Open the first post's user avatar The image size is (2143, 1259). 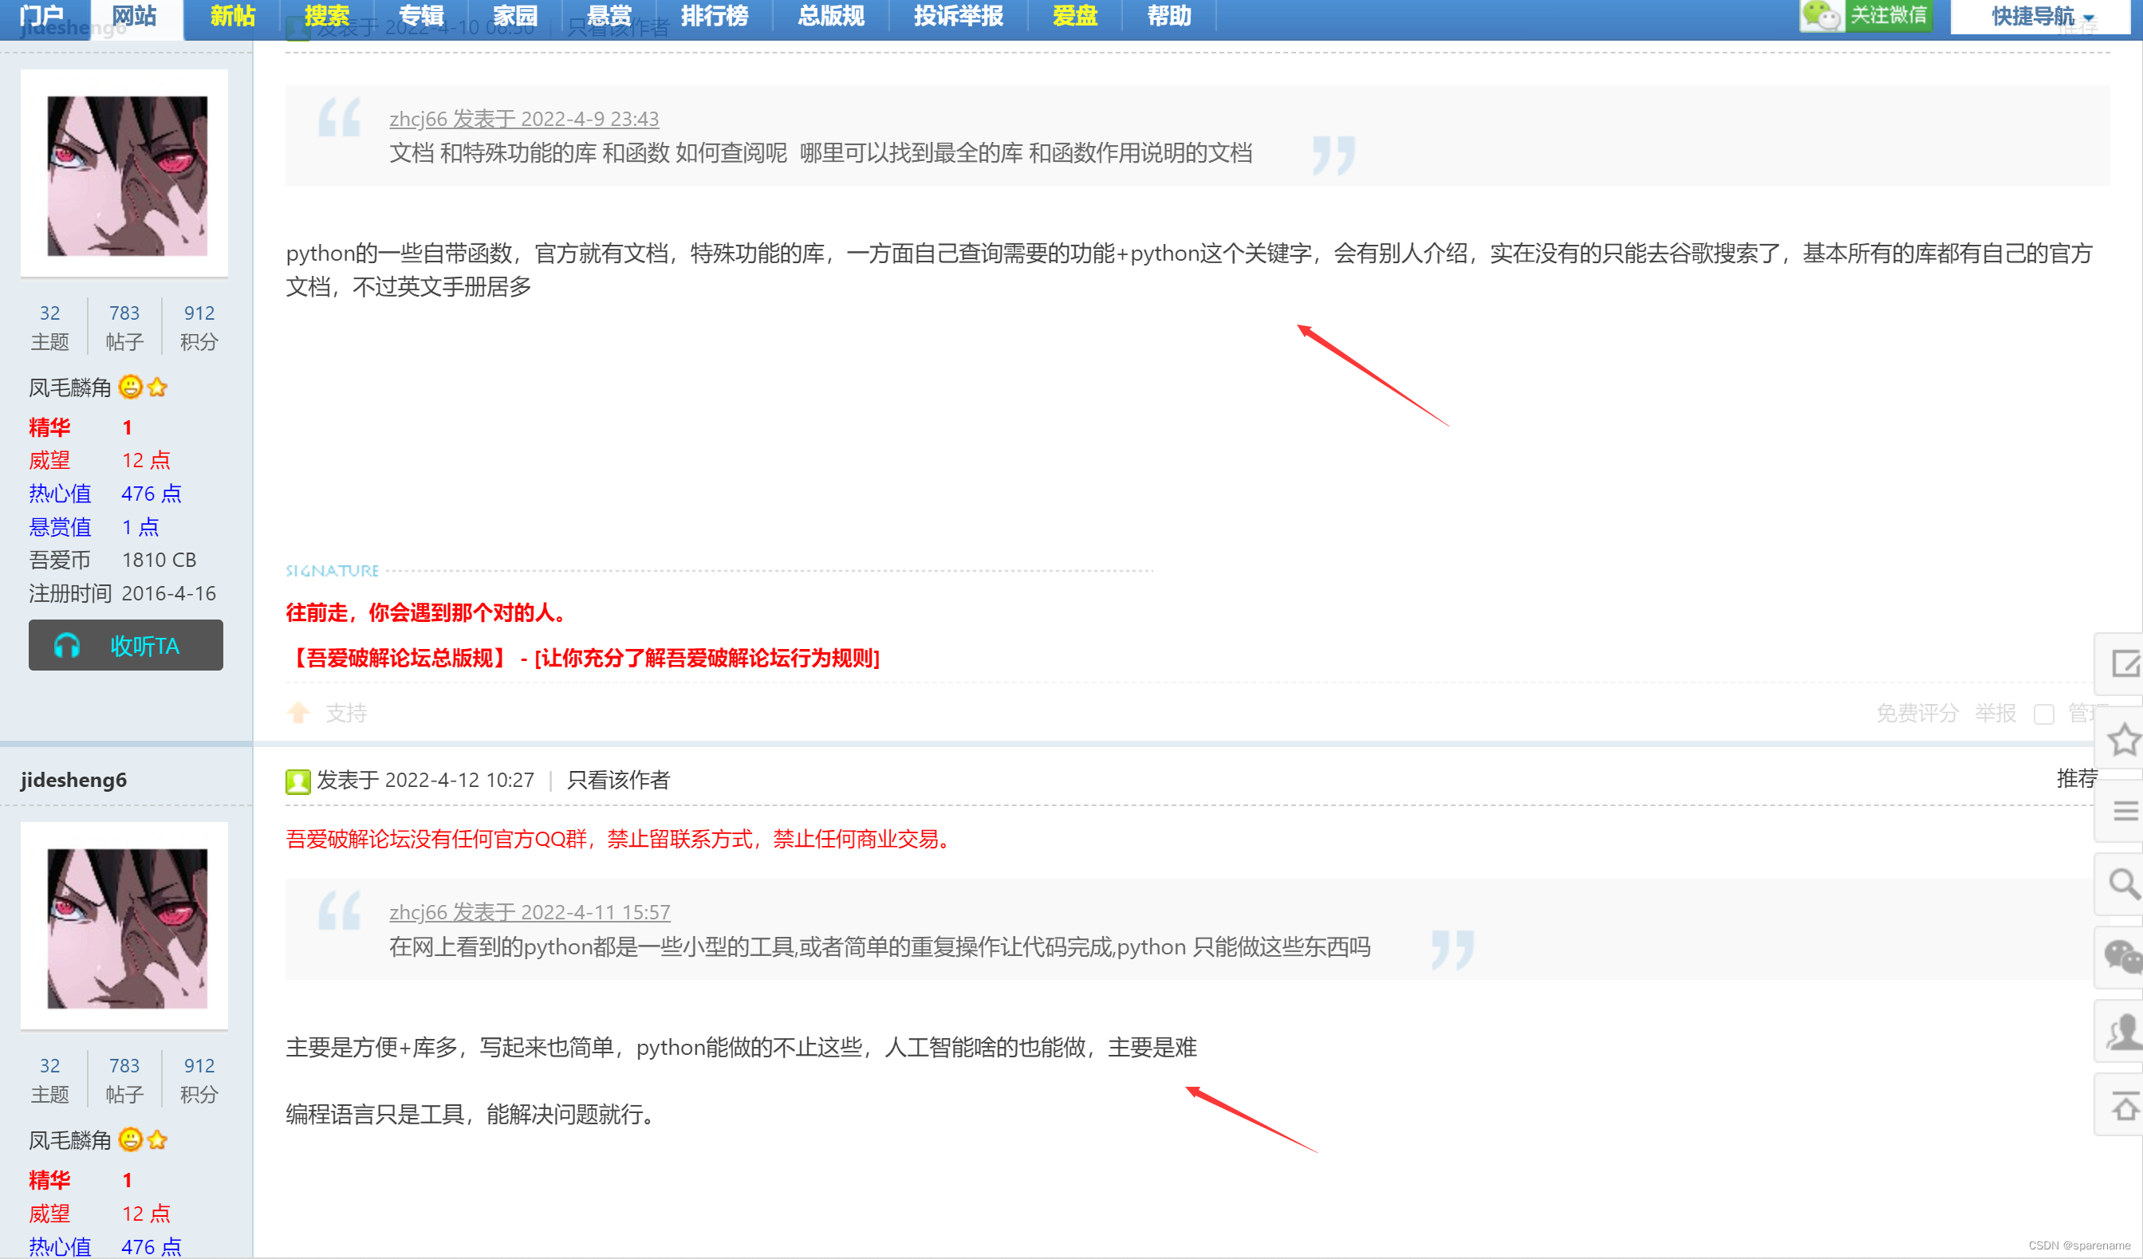[x=126, y=175]
